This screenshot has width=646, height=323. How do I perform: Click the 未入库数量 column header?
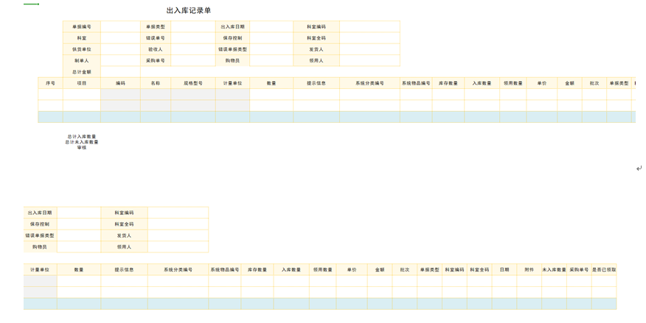pos(555,270)
